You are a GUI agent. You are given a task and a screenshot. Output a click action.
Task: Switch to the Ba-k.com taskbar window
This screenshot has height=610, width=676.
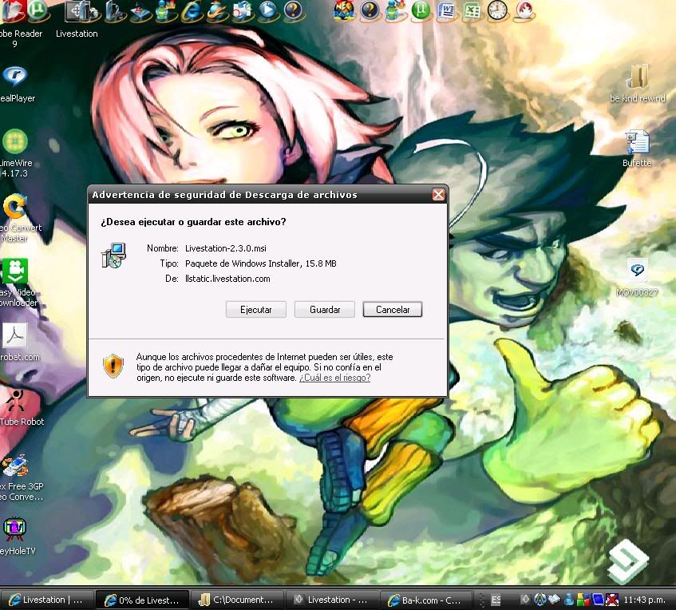tap(427, 600)
